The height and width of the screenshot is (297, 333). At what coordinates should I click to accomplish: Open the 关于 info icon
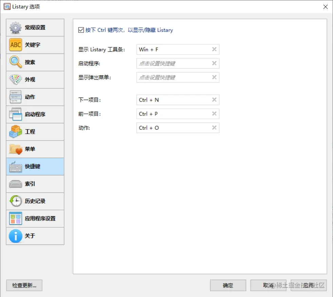[x=15, y=236]
